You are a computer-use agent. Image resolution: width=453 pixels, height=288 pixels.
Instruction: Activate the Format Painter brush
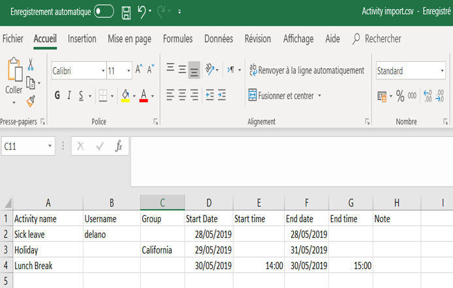pos(31,101)
